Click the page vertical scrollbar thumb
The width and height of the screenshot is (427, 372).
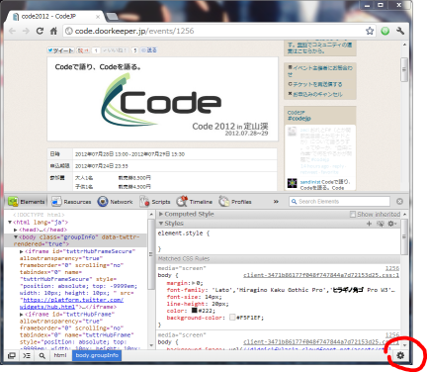click(404, 69)
